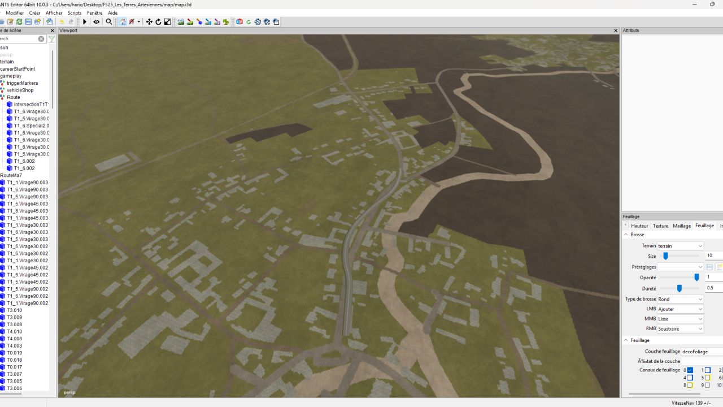723x407 pixels.
Task: Toggle foliage channel 5 checkbox
Action: tap(707, 378)
